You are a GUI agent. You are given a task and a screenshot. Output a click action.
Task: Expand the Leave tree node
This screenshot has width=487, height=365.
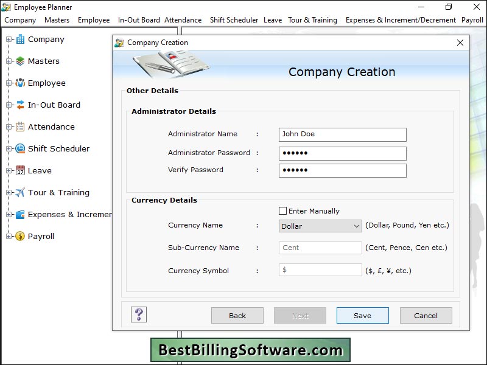[7, 170]
